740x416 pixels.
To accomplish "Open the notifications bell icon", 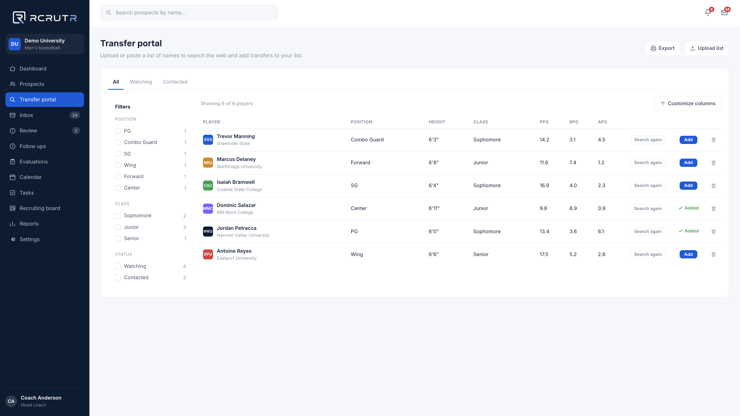I will pos(708,13).
